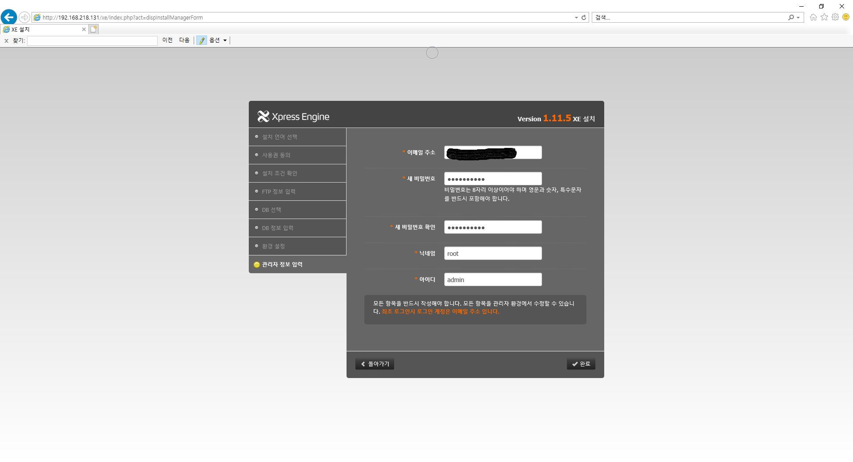
Task: Go to the browser Home icon
Action: click(x=813, y=17)
